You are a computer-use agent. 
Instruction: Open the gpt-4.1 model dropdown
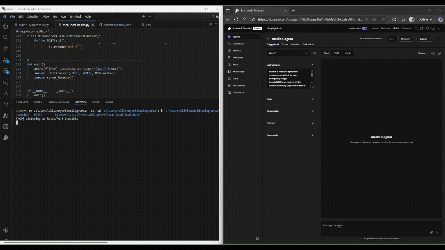pos(288,53)
